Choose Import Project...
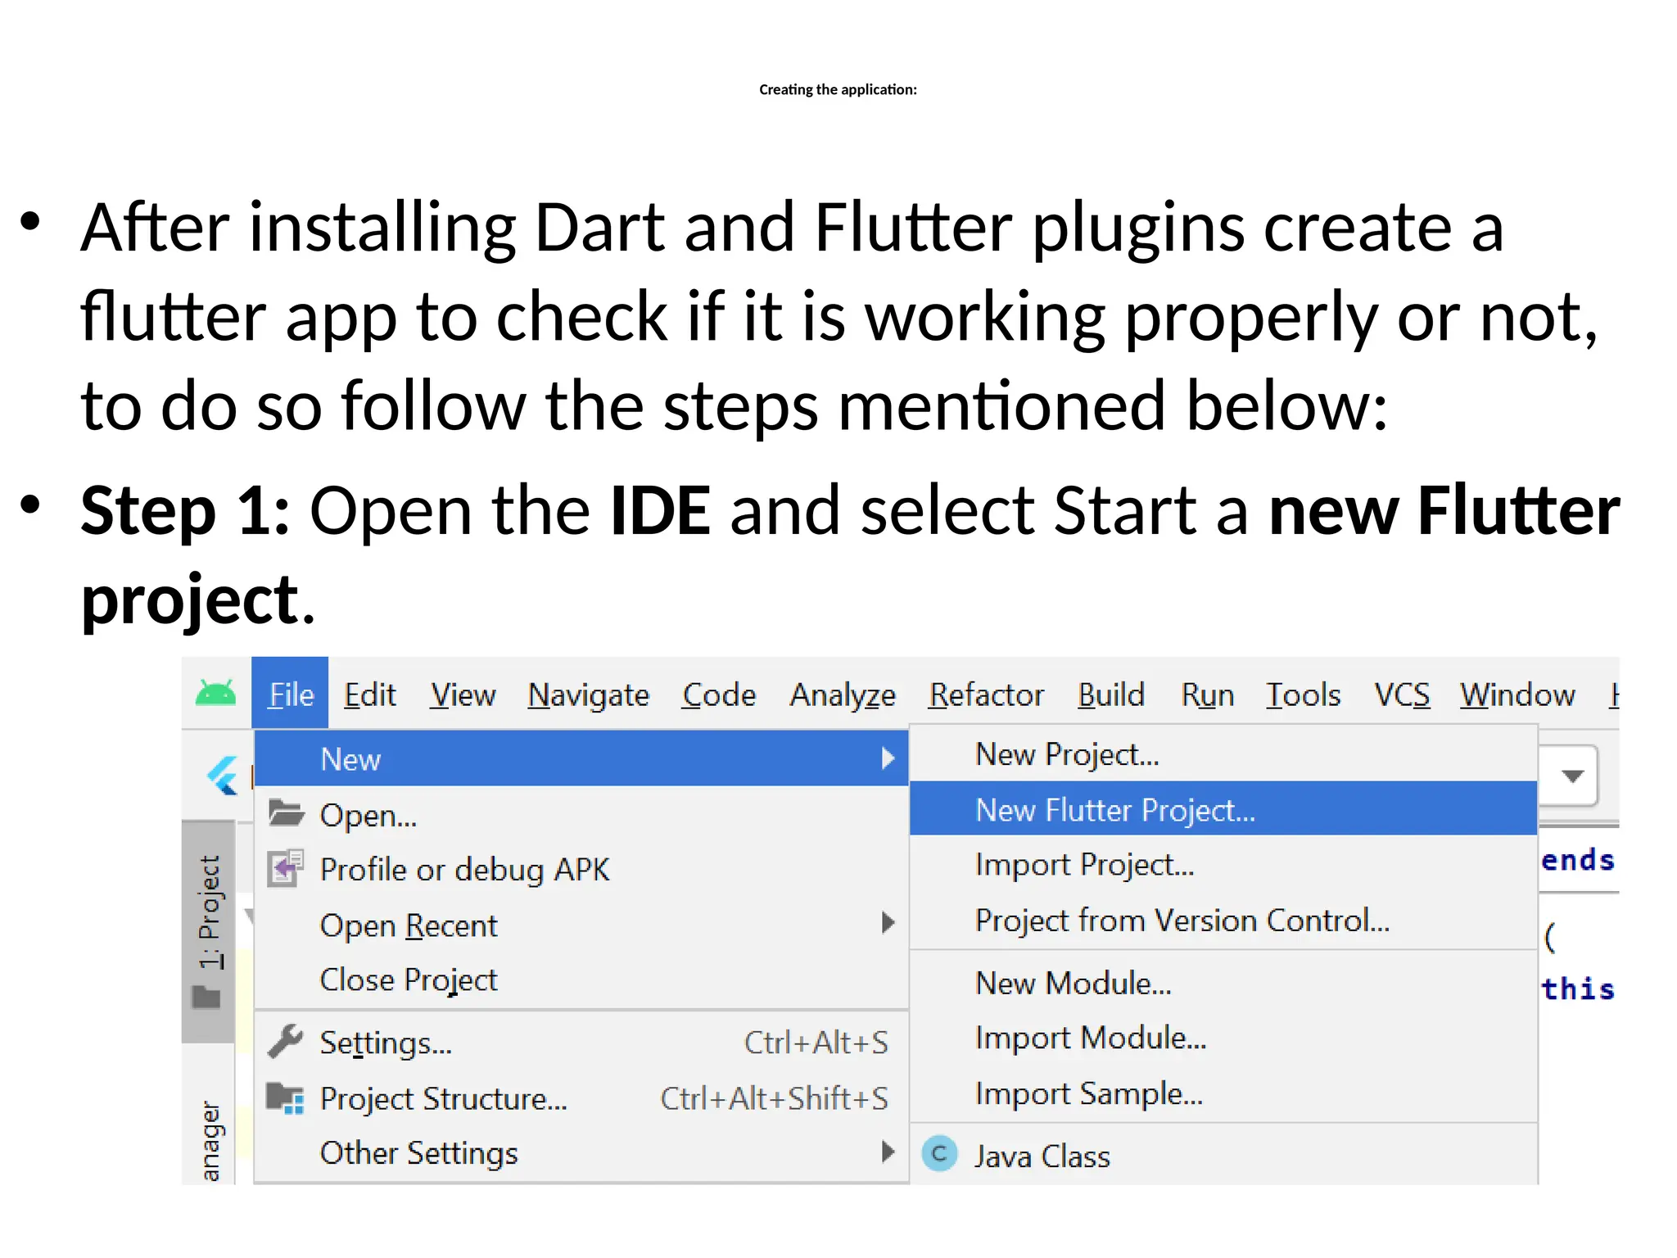This screenshot has height=1258, width=1677. coord(1223,865)
